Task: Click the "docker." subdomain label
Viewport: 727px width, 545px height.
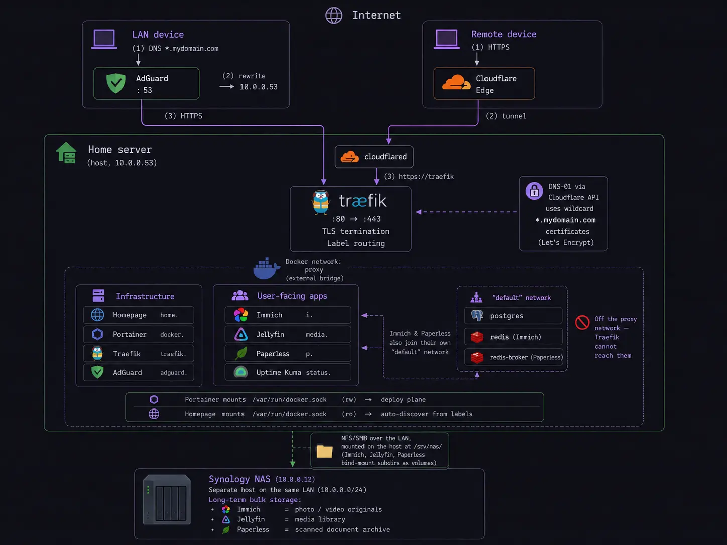Action: (172, 334)
